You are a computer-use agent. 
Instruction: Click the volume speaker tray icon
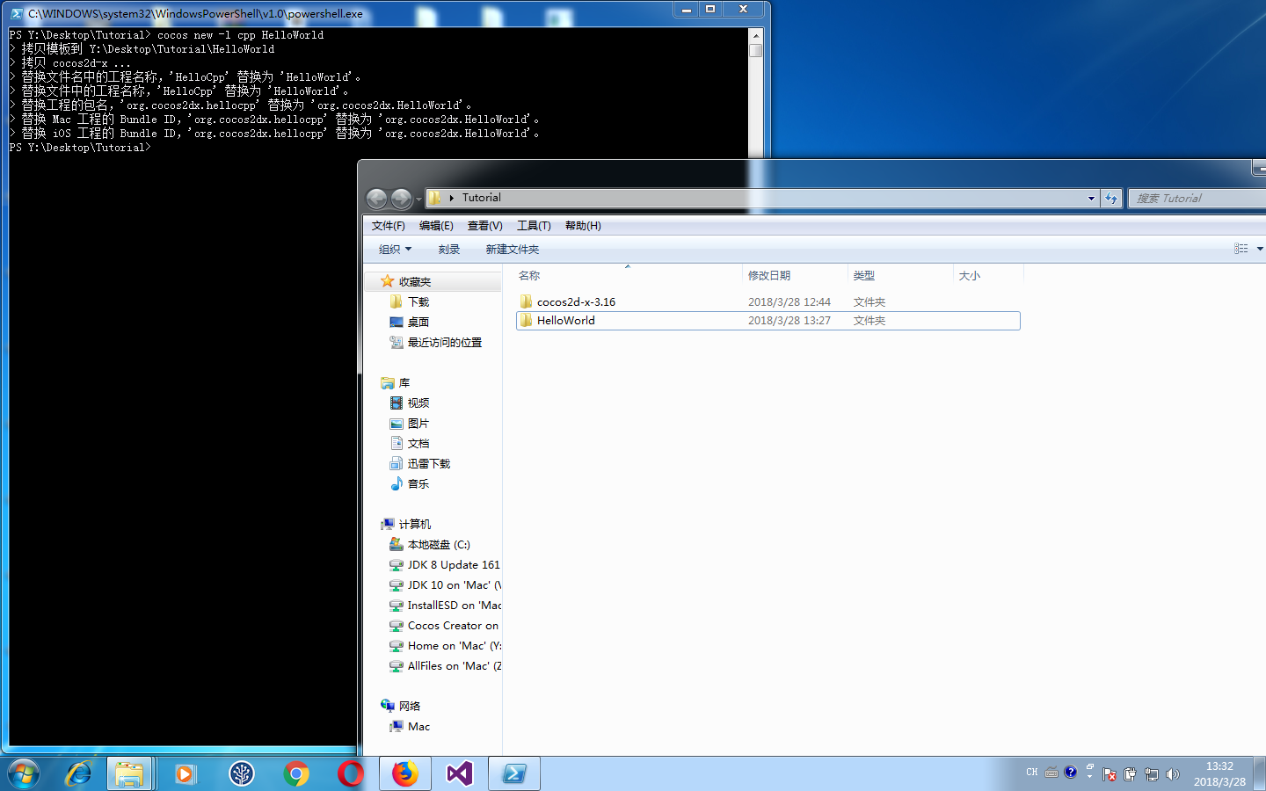coord(1172,774)
